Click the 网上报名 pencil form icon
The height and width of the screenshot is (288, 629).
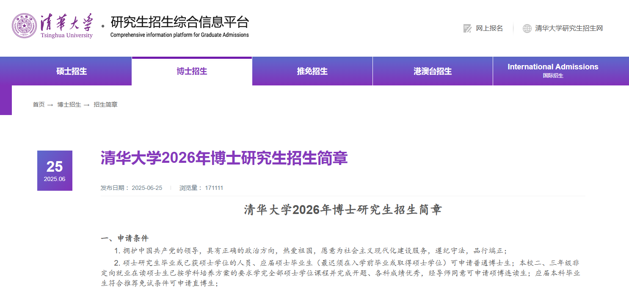(x=467, y=28)
